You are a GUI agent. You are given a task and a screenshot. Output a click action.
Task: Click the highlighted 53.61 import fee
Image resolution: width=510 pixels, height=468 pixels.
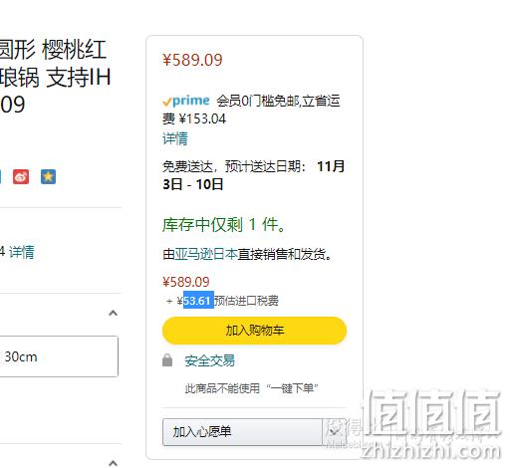[x=198, y=300]
